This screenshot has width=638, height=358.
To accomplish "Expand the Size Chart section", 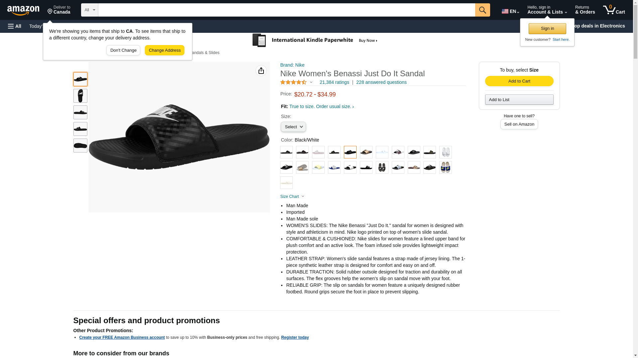I will 292,197.
